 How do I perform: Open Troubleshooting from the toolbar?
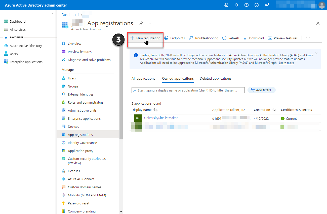pyautogui.click(x=203, y=38)
